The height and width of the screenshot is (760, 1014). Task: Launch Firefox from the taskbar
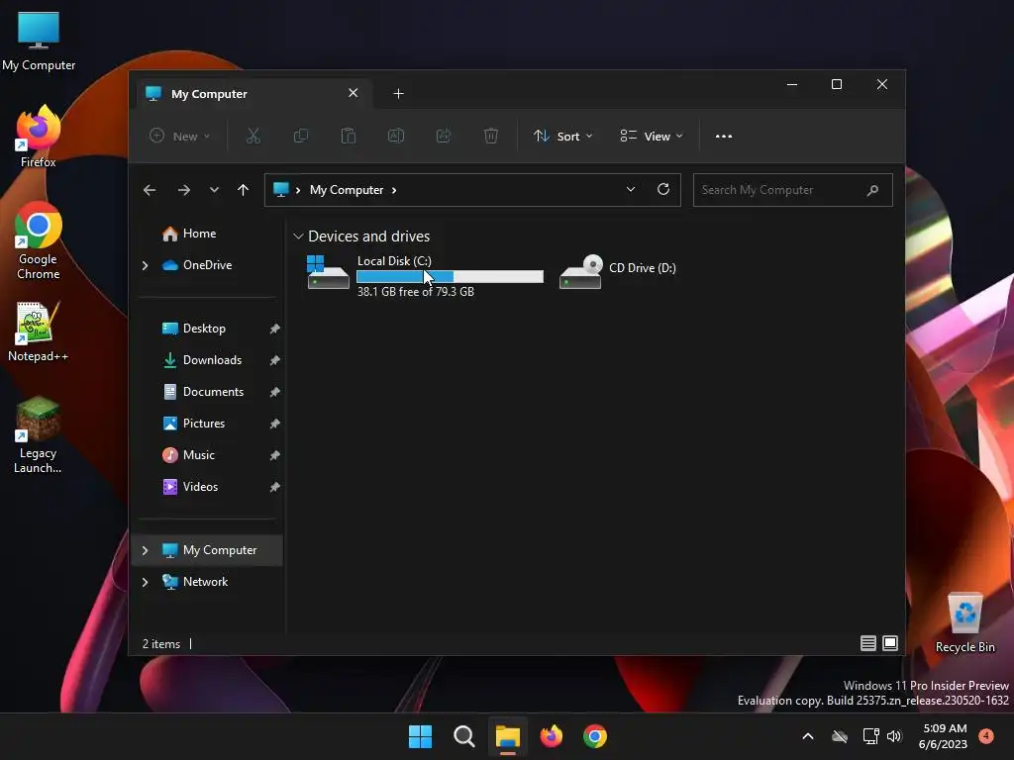pyautogui.click(x=551, y=736)
